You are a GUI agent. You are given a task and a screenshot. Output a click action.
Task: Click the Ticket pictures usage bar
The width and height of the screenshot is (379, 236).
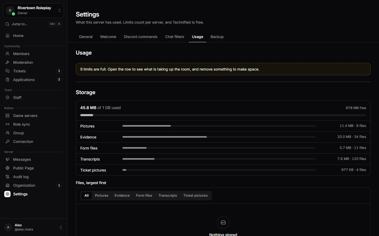(219, 170)
